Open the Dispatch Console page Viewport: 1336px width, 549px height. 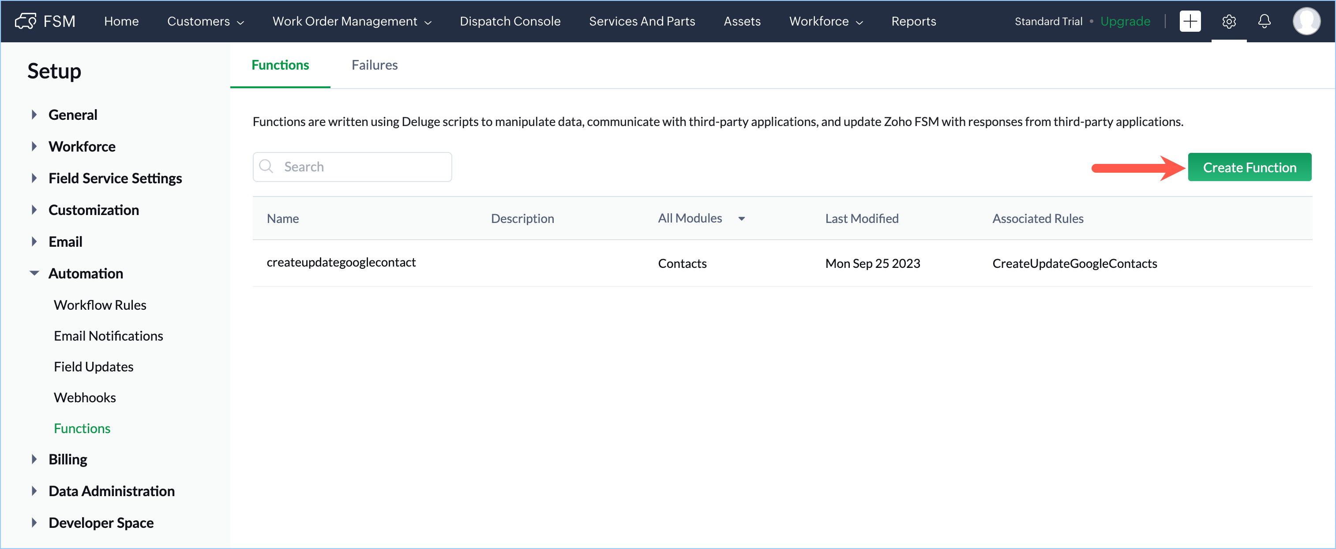point(510,21)
